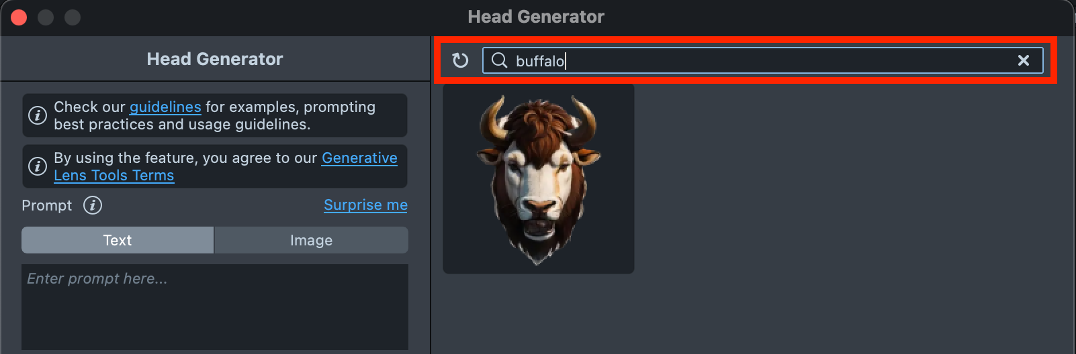Click the refresh icon beside the search bar
Viewport: 1076px width, 354px height.
tap(460, 60)
